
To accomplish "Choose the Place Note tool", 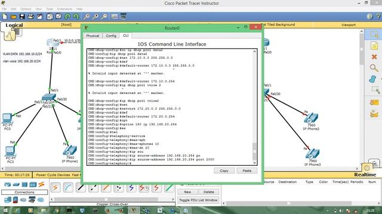I will 374,46.
